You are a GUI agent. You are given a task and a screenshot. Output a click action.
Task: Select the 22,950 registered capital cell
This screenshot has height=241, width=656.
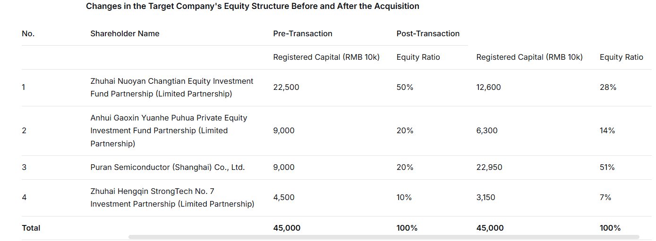489,167
